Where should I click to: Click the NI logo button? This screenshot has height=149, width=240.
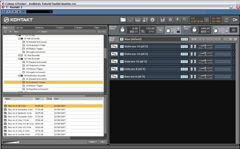[235, 20]
